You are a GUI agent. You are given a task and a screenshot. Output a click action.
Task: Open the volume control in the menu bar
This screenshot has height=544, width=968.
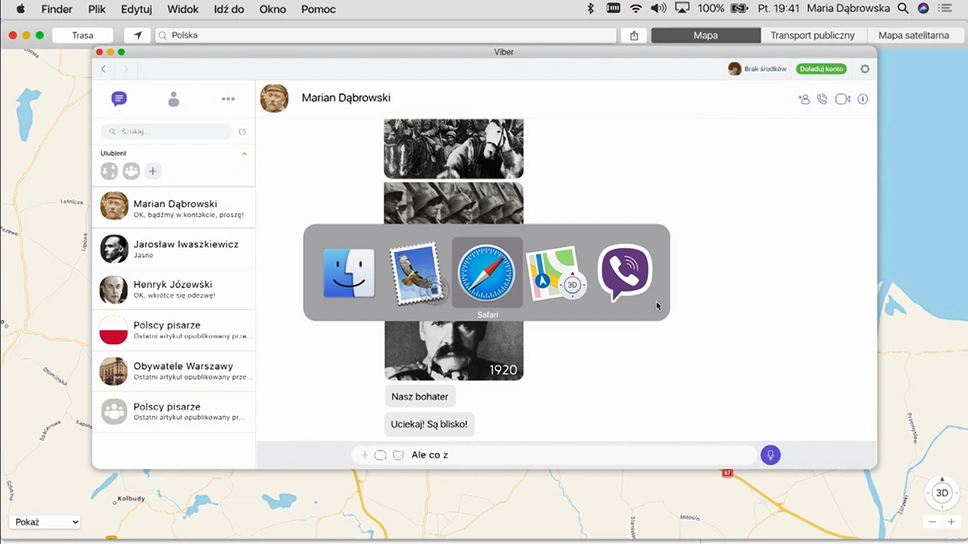tap(658, 9)
